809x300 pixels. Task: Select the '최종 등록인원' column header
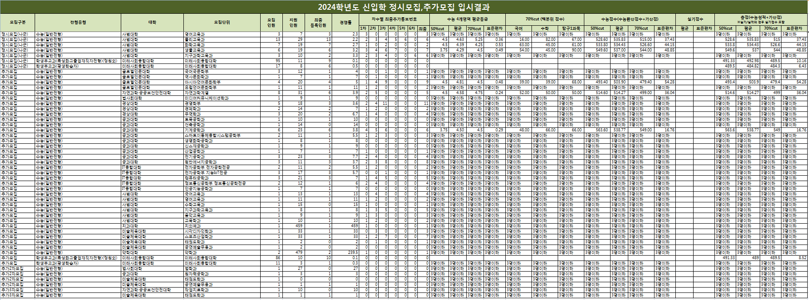[x=318, y=22]
